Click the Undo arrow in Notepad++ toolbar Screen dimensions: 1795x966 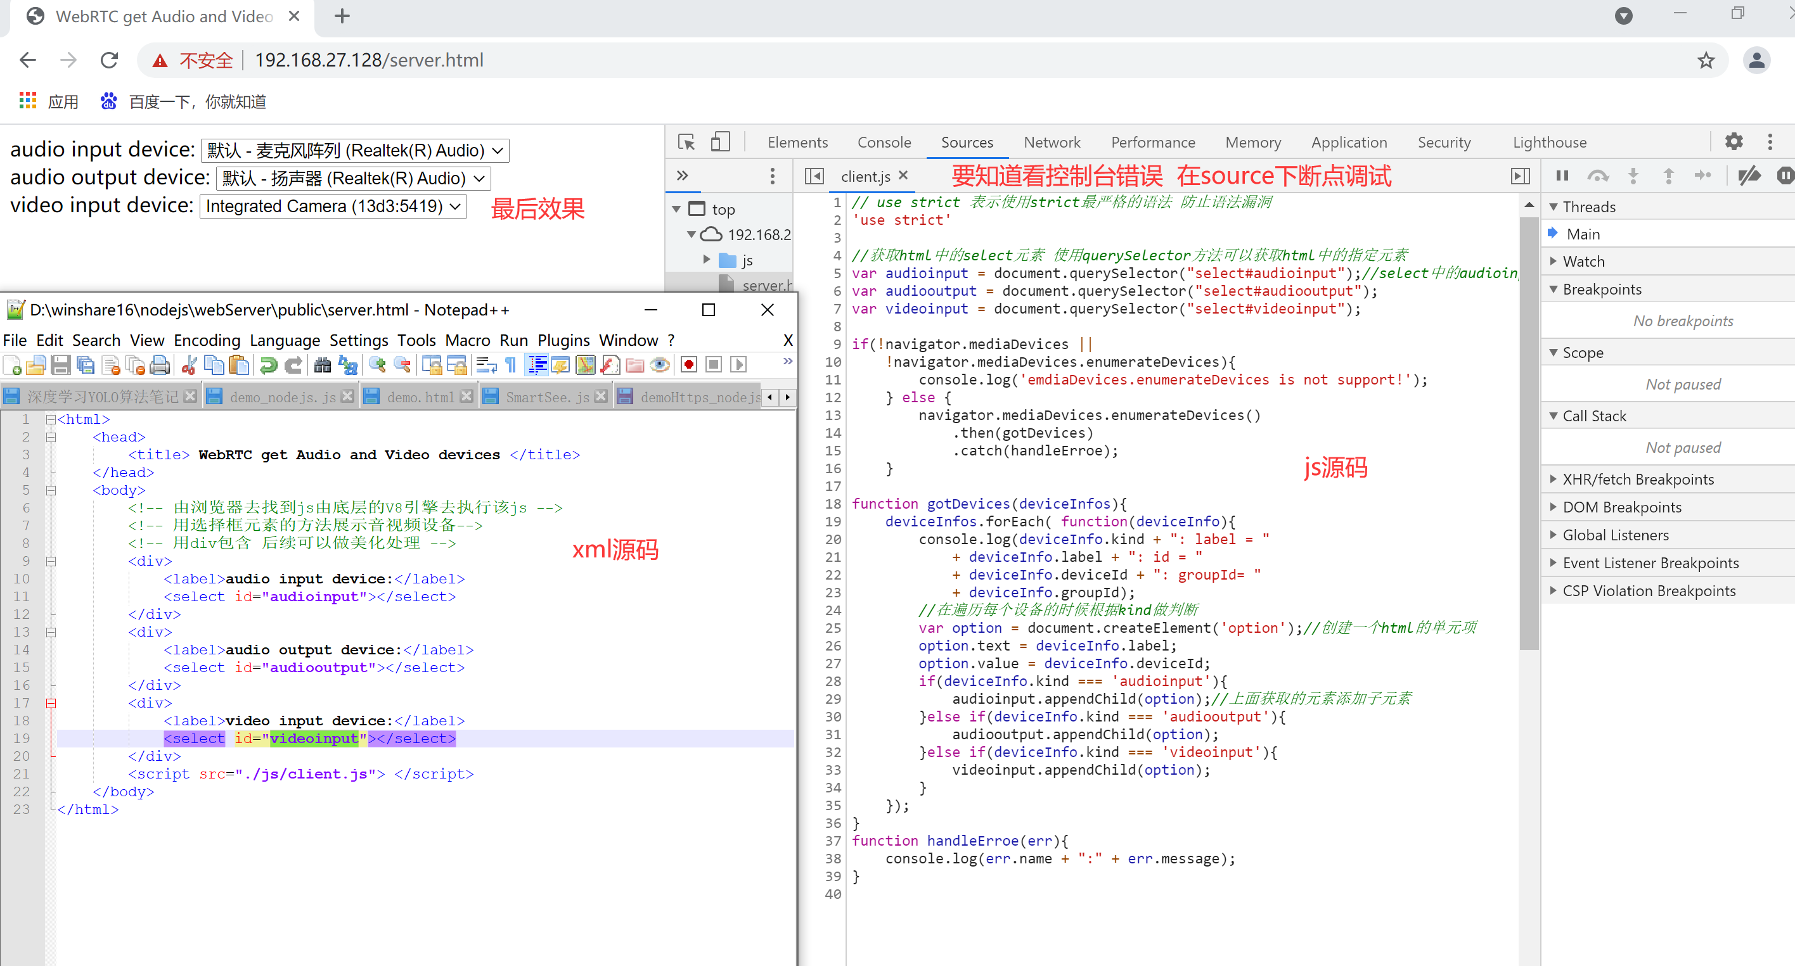coord(268,365)
